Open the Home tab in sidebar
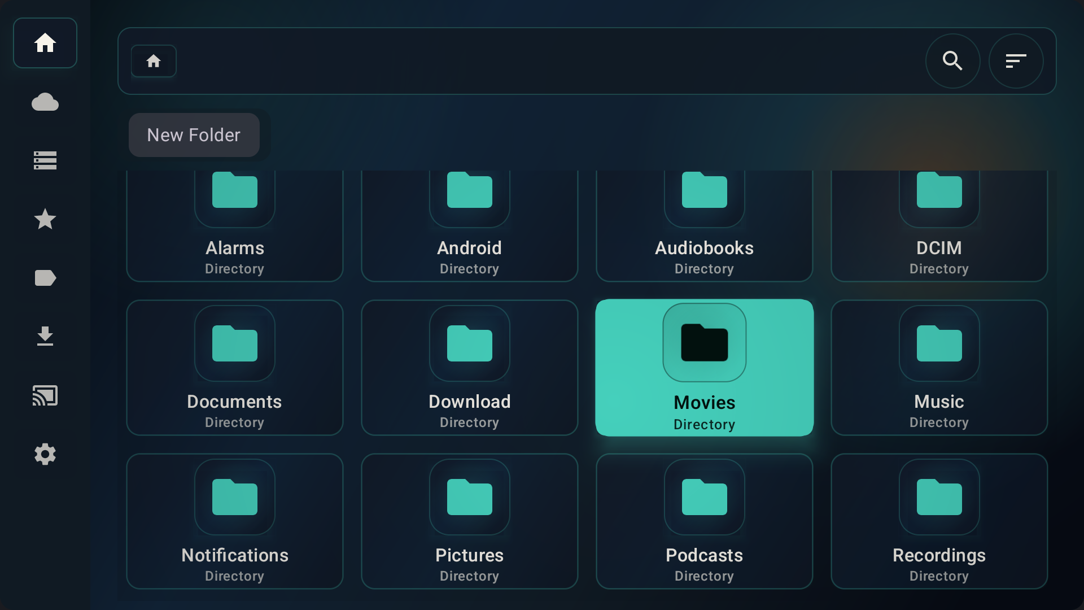Viewport: 1084px width, 610px height. point(45,43)
